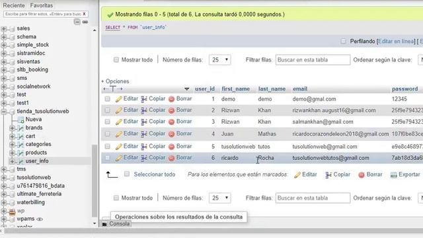Open the column options triangle in table header

(x=186, y=89)
